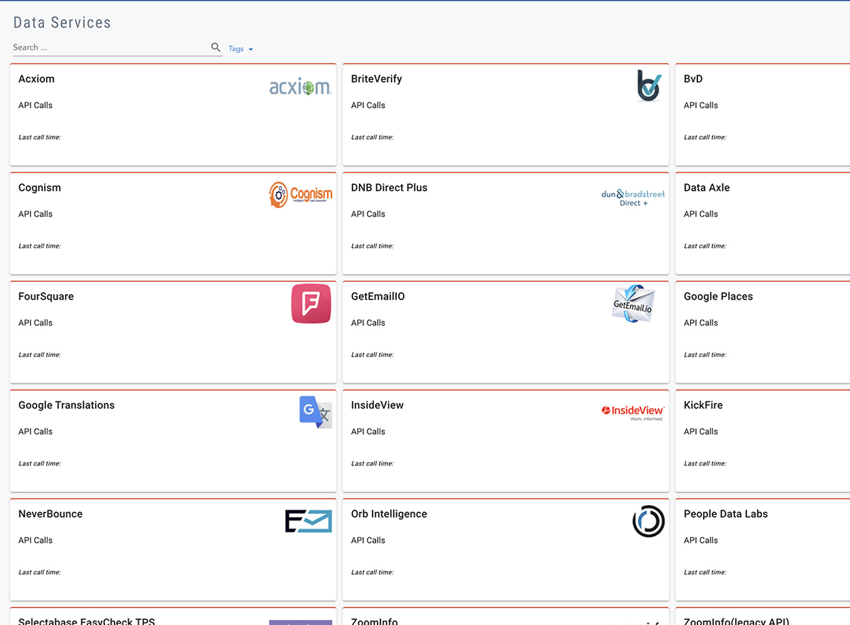Viewport: 850px width, 625px height.
Task: Click Last call time in Orb Intelligence card
Action: [372, 572]
